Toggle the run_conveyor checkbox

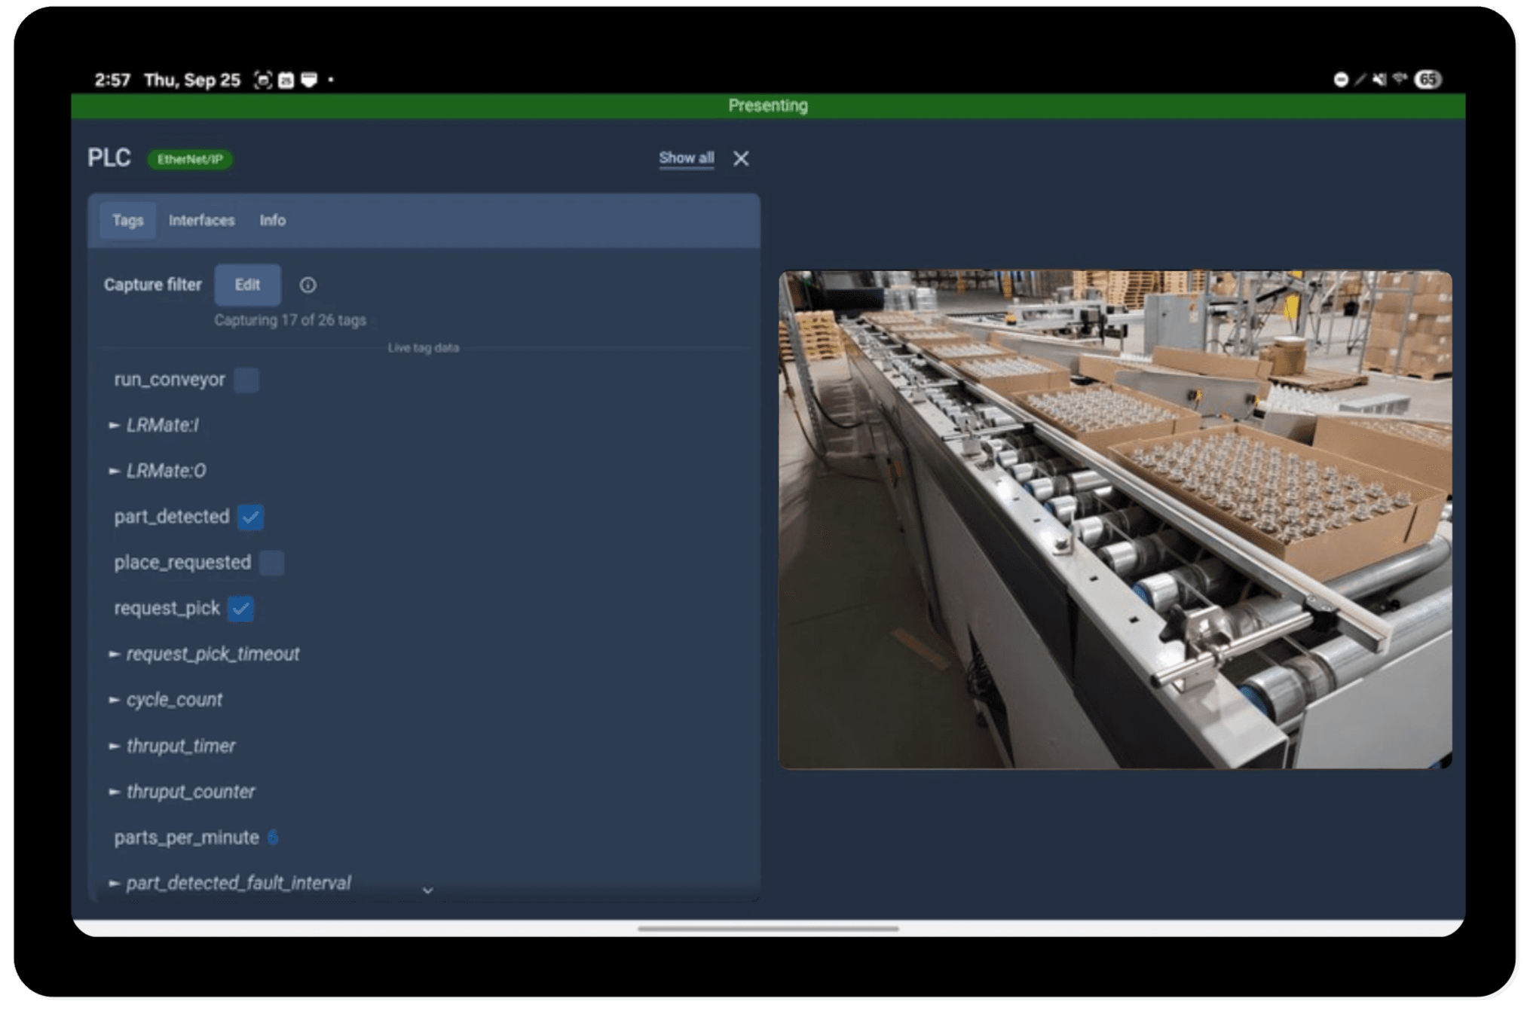pos(246,380)
